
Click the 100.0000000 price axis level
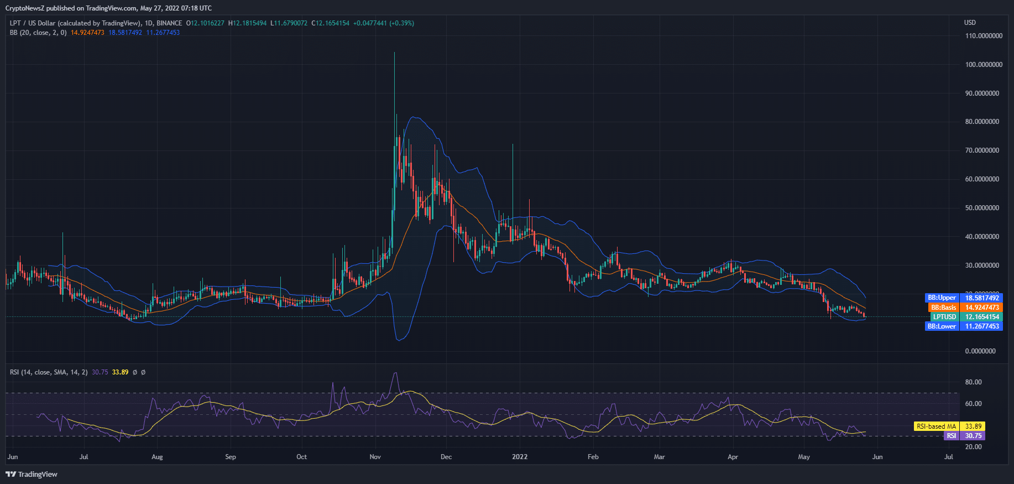984,65
